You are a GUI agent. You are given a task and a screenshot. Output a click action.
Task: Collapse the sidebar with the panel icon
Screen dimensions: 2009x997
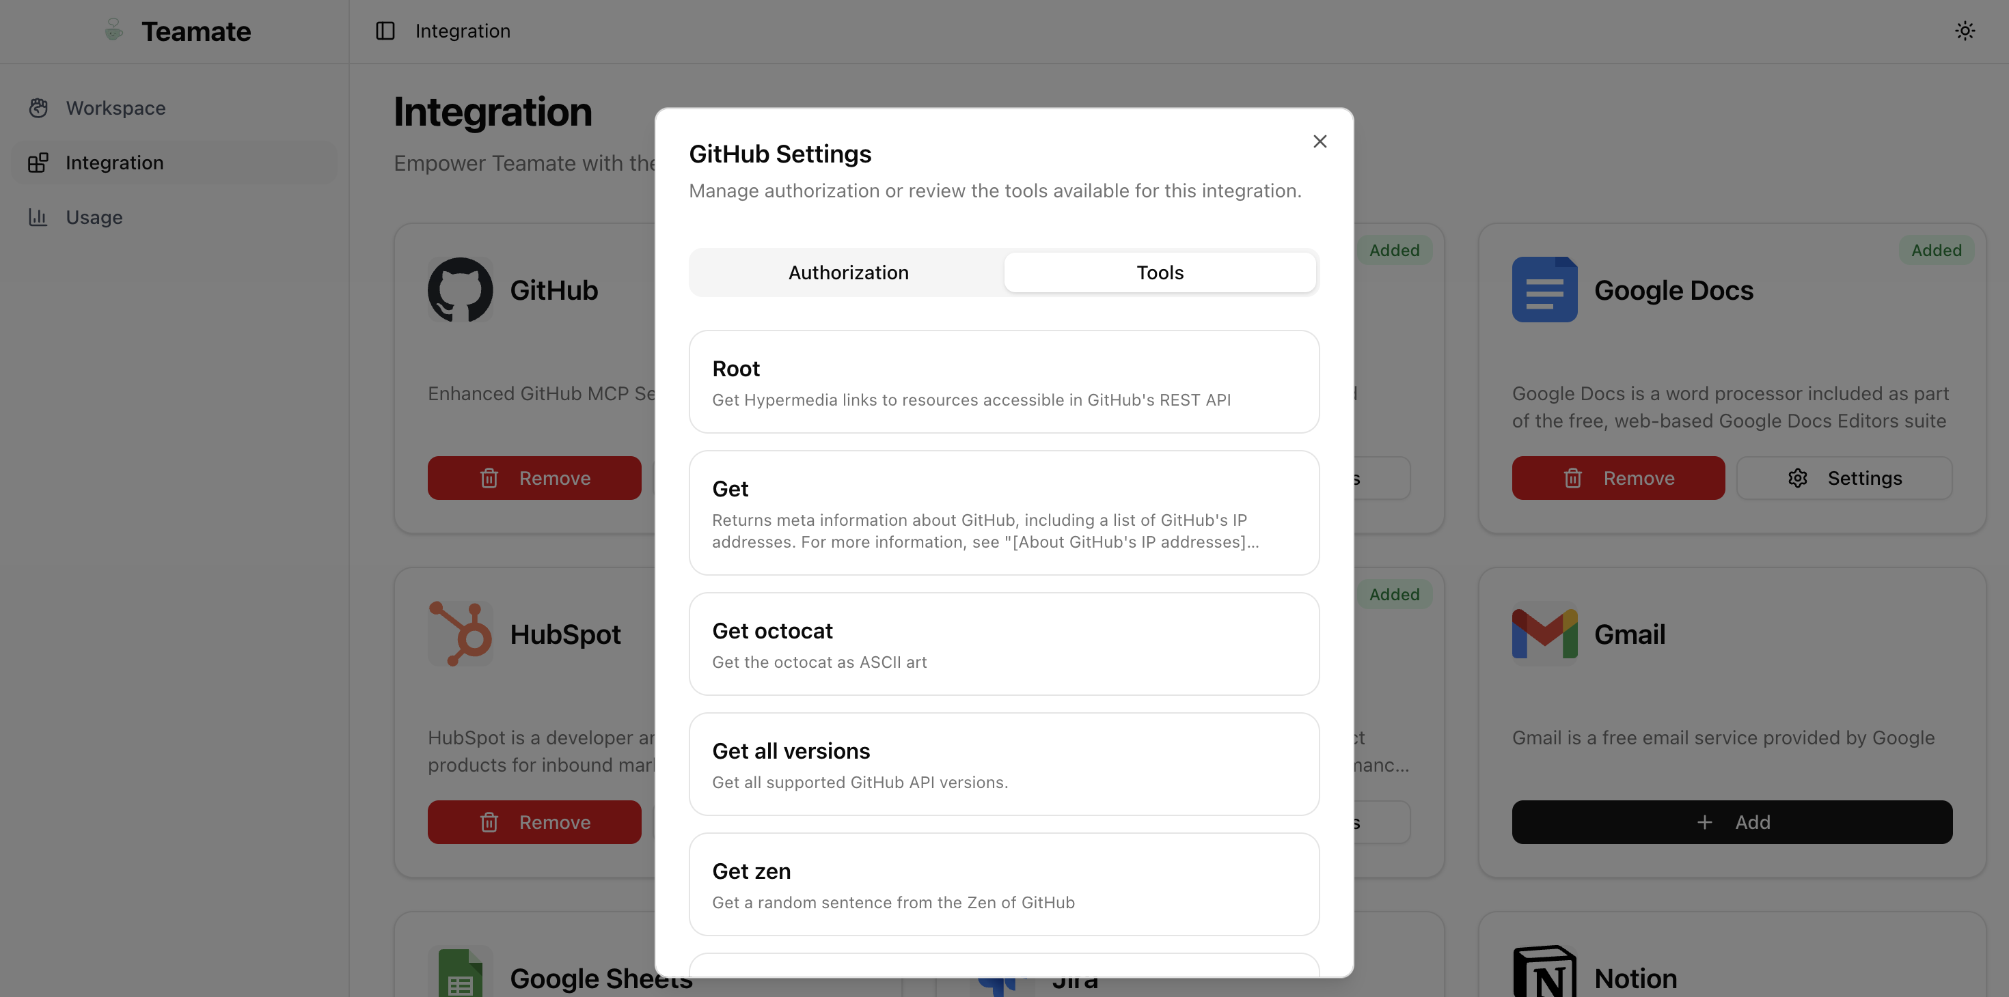pos(386,31)
